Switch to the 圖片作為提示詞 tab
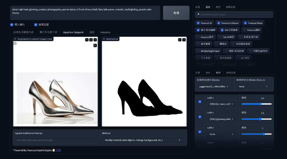The width and height of the screenshot is (287, 159). [x=48, y=32]
